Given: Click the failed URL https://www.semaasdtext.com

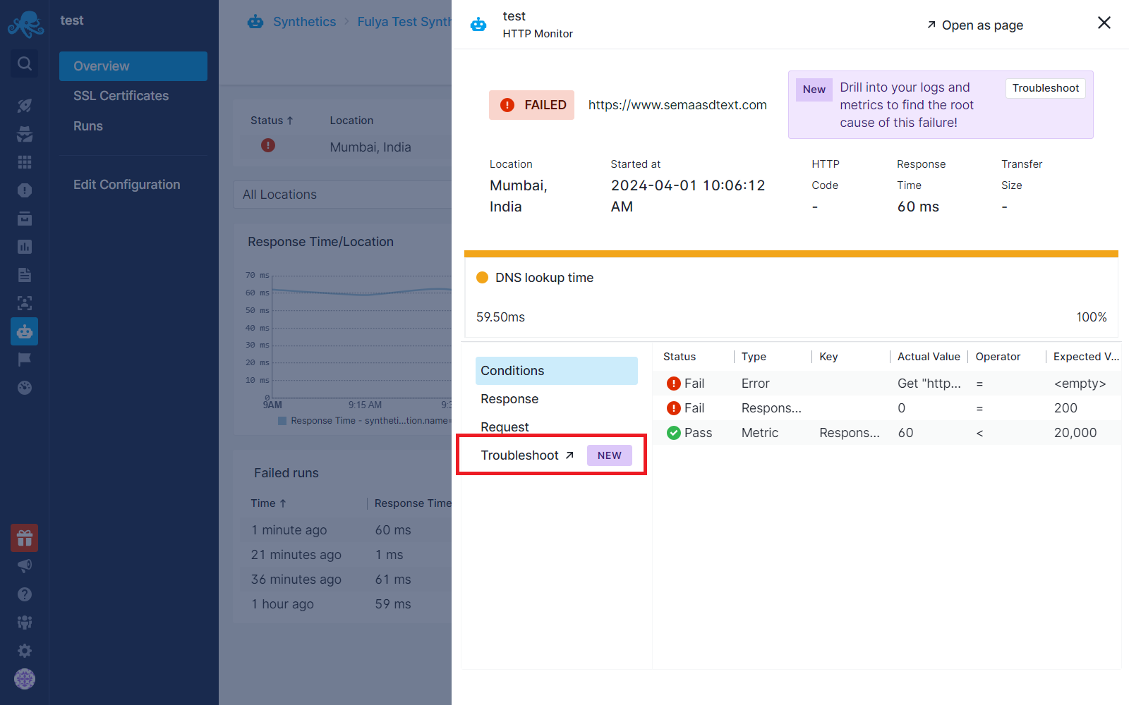Looking at the screenshot, I should [x=677, y=105].
